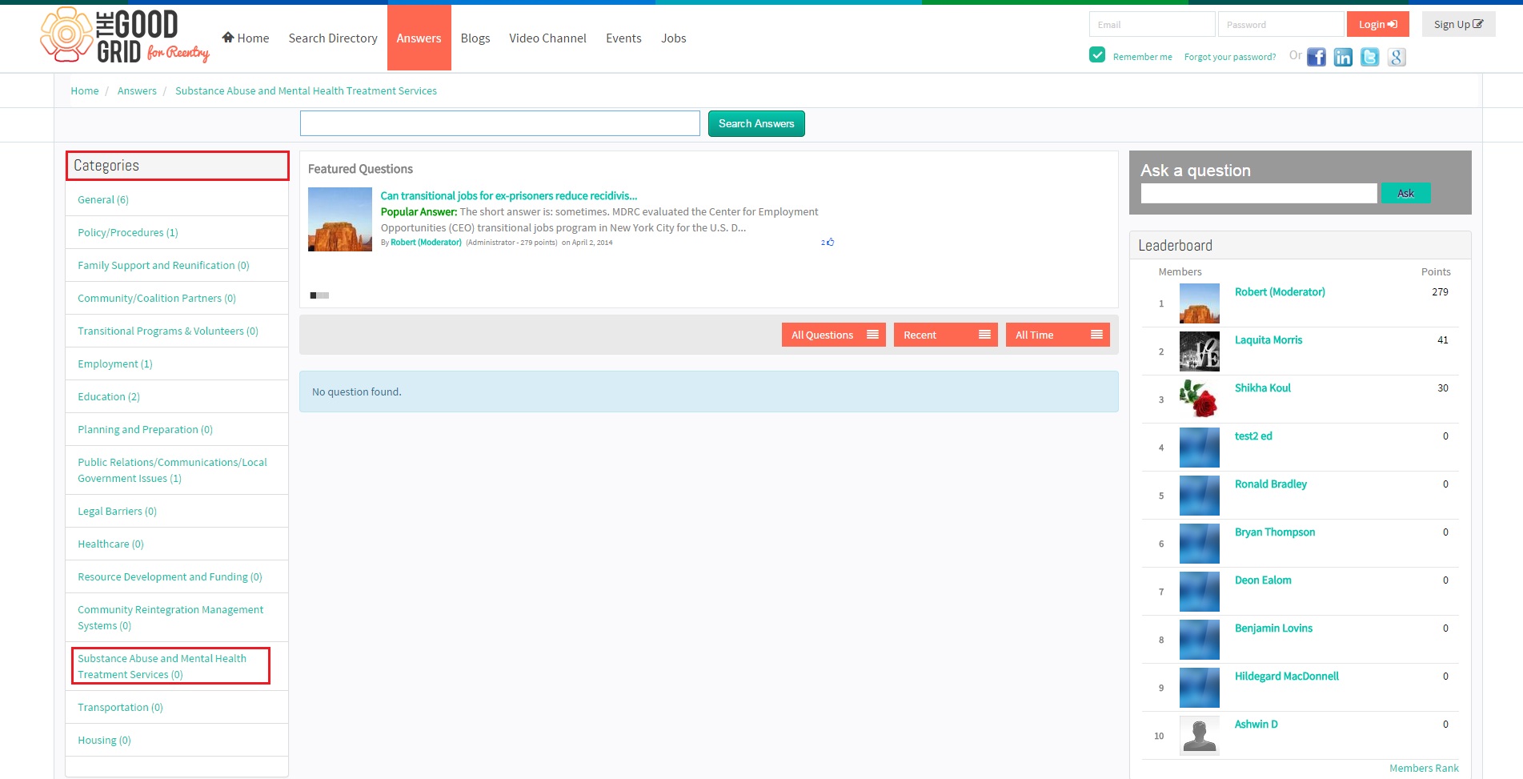Open Robert (Moderator) leaderboard avatar
The image size is (1523, 779).
click(x=1200, y=303)
